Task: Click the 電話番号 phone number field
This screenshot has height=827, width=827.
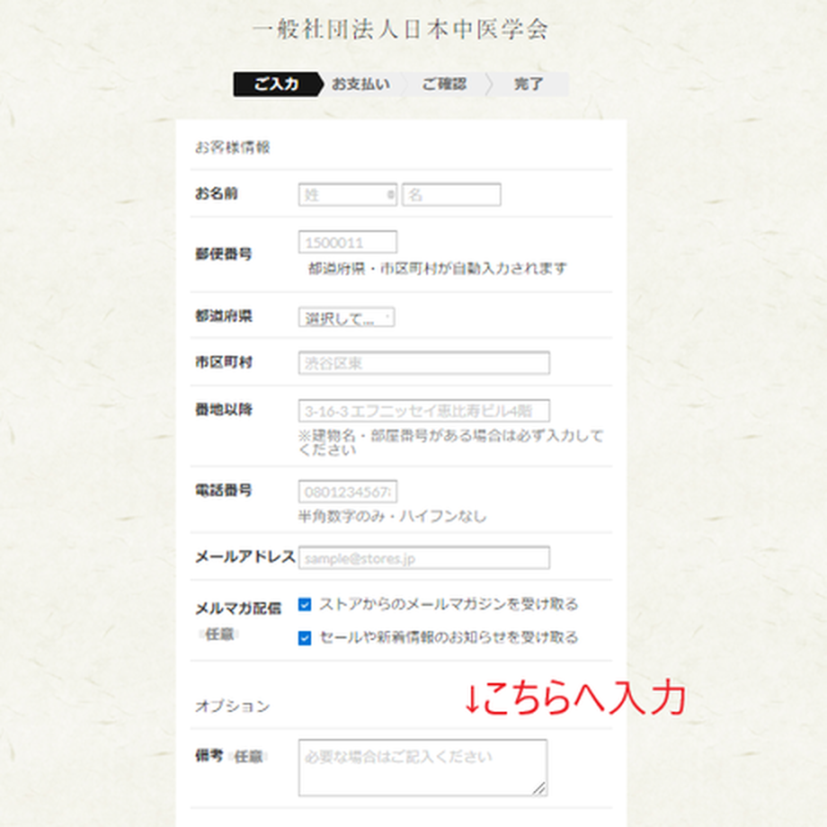Action: 347,492
